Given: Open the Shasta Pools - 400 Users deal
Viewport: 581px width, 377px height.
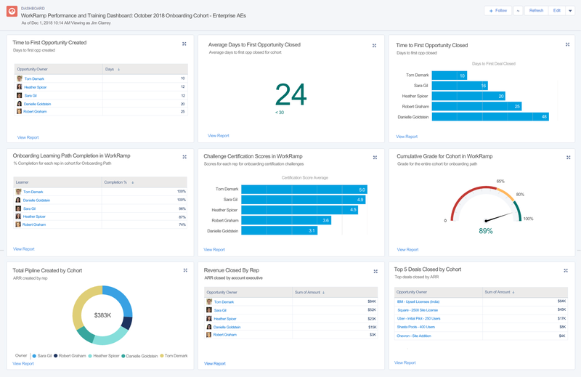Looking at the screenshot, I should (x=415, y=328).
